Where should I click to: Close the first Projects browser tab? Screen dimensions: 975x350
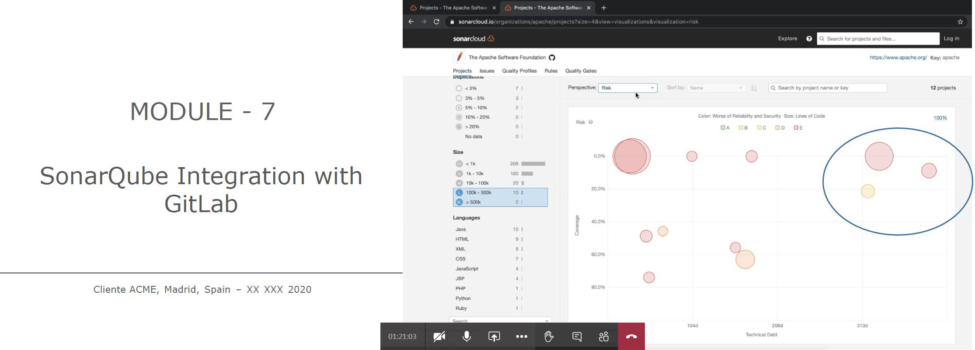pos(494,8)
